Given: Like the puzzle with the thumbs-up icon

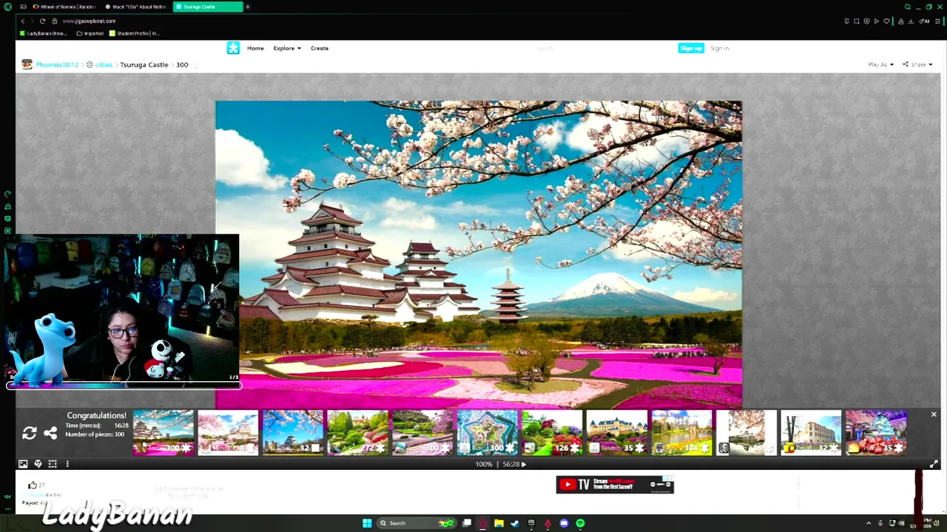Looking at the screenshot, I should pyautogui.click(x=32, y=485).
